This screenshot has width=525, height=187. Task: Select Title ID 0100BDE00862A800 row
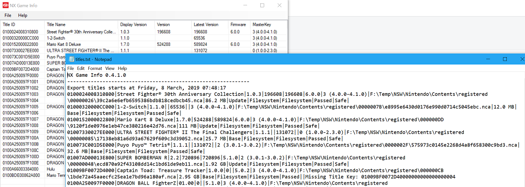[22, 175]
